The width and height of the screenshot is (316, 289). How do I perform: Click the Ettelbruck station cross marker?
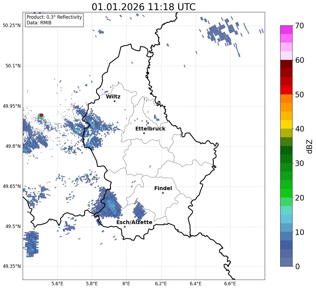pos(144,133)
